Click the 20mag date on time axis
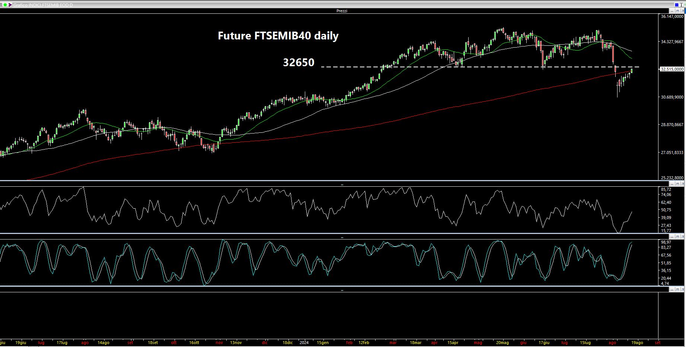686x347 pixels. (x=502, y=343)
